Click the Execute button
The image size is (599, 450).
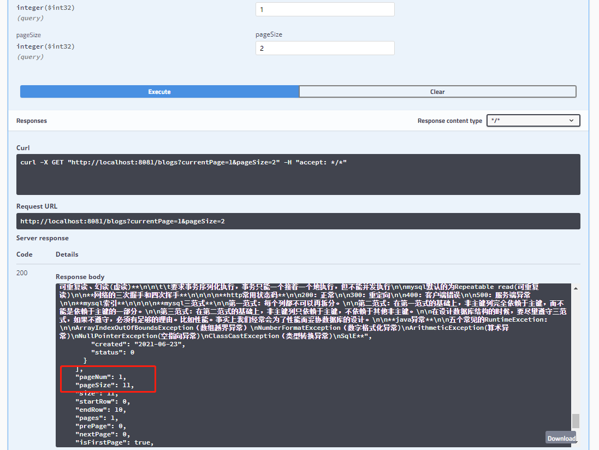click(x=159, y=91)
